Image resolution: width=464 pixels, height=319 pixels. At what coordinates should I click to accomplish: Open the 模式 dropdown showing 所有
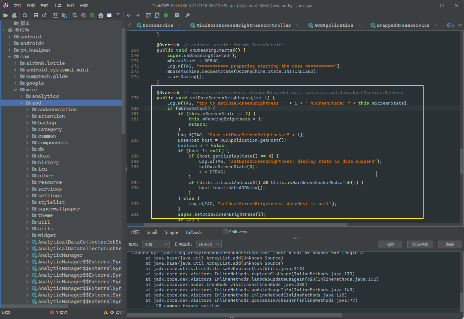click(156, 245)
